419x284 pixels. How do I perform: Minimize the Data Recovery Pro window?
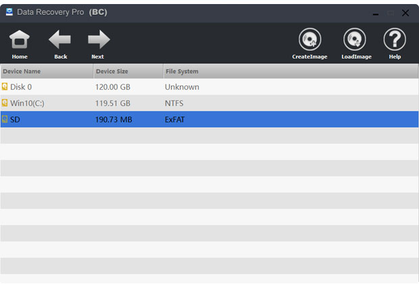(x=376, y=13)
